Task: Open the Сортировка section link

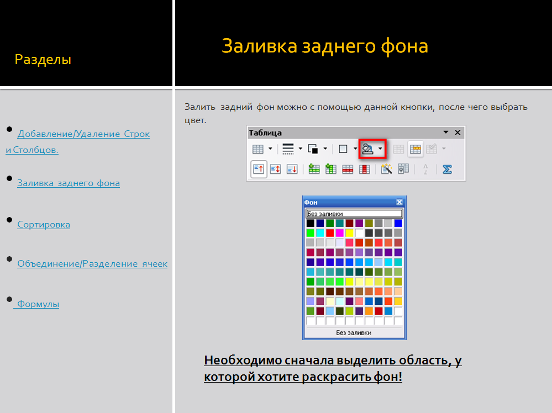Action: pos(44,224)
